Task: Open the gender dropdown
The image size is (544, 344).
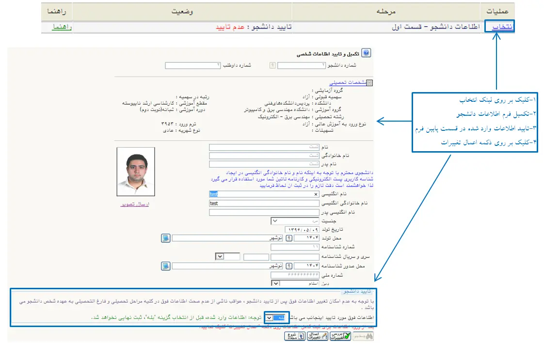Action: pyautogui.click(x=274, y=221)
